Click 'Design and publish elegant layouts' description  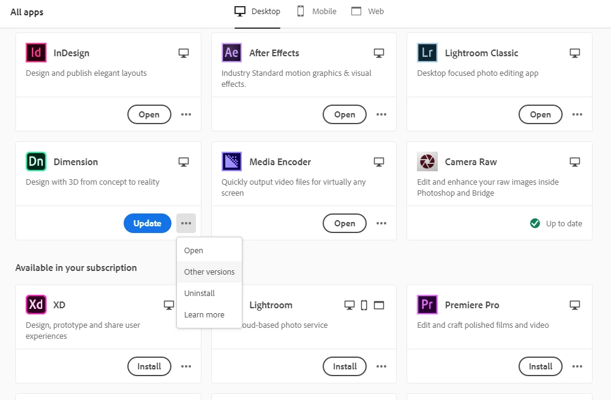[86, 73]
